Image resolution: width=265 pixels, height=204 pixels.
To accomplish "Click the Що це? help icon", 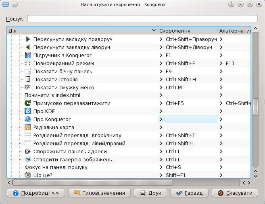I will pyautogui.click(x=28, y=175).
